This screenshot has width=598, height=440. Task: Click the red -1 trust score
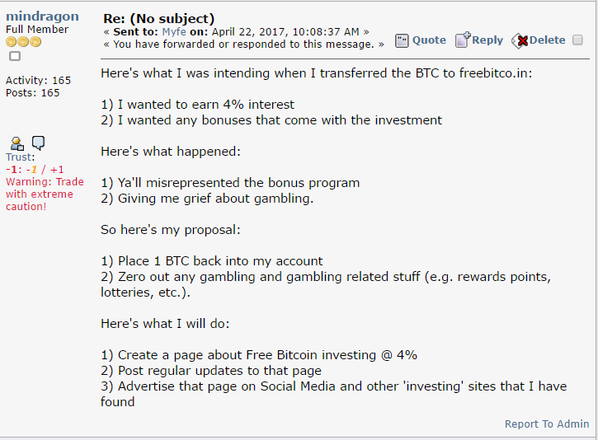(x=12, y=170)
